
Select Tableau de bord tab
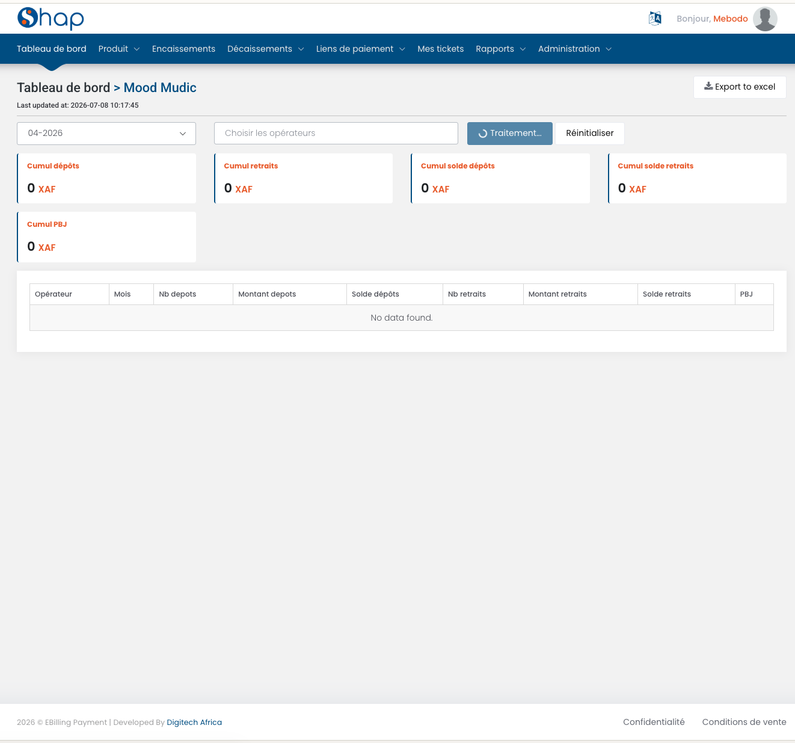(52, 49)
